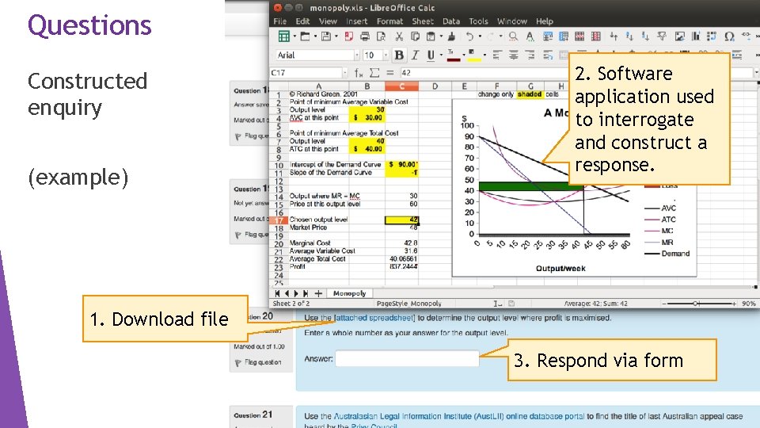Click the Undo arrow icon
Viewport: 760px width, 428px height.
coord(469,36)
